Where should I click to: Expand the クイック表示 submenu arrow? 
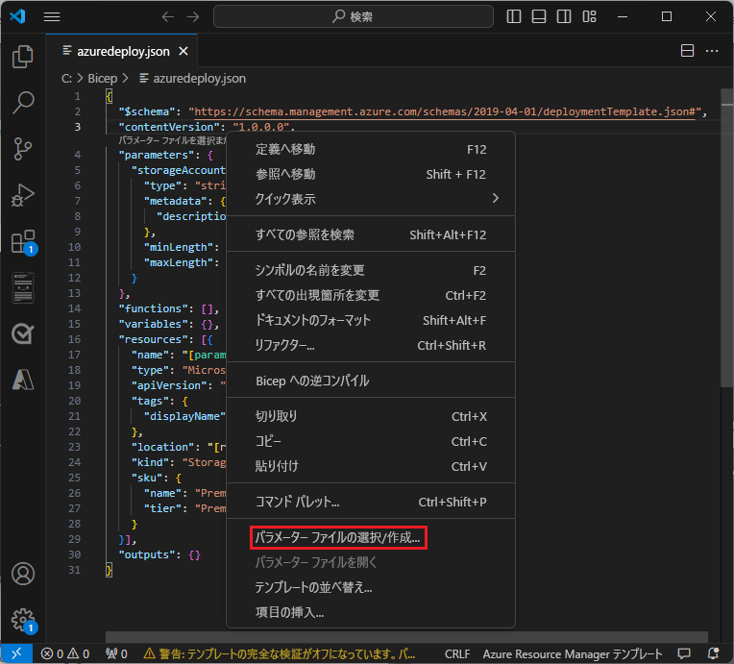[496, 199]
